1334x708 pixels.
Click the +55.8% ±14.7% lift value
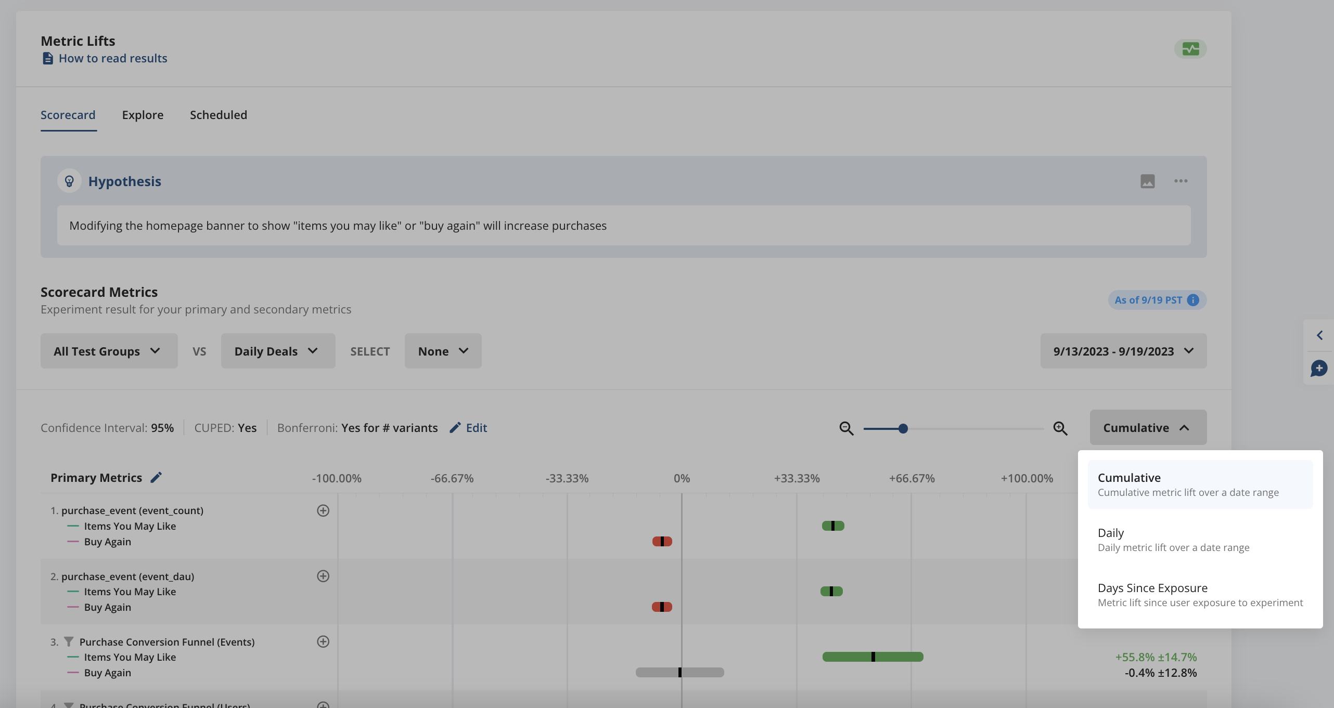tap(1156, 657)
